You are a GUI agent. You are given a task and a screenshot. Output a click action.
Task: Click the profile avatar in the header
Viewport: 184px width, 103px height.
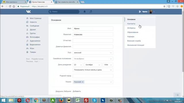pyautogui.click(x=151, y=12)
